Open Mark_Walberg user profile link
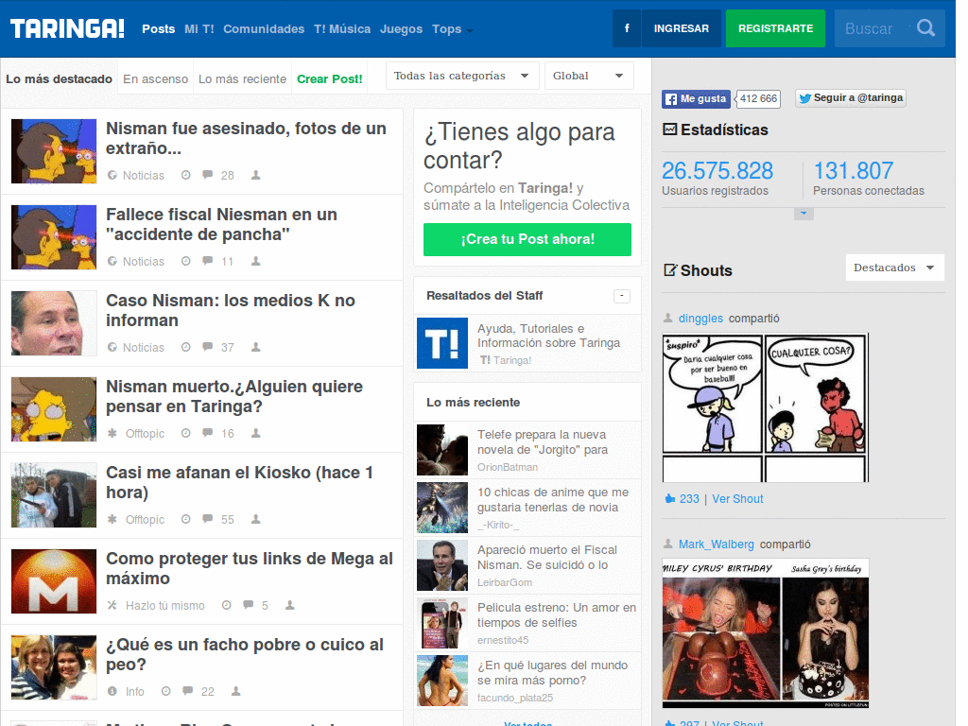 click(717, 544)
